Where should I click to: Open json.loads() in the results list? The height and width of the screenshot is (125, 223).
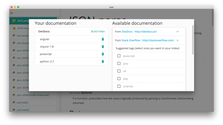[x=33, y=110]
